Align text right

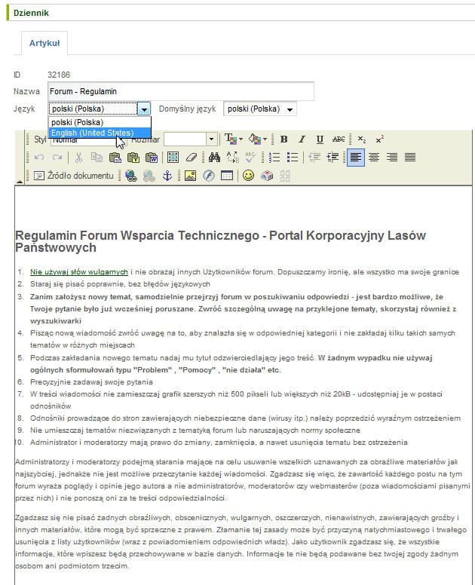(392, 158)
